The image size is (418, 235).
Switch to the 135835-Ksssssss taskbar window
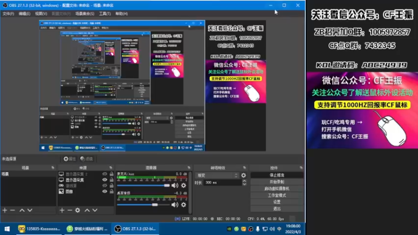pyautogui.click(x=39, y=229)
